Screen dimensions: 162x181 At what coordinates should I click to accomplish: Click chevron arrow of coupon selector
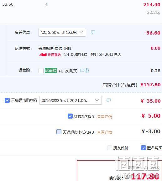[x=97, y=100]
